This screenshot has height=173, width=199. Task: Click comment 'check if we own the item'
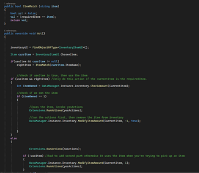[37, 93]
